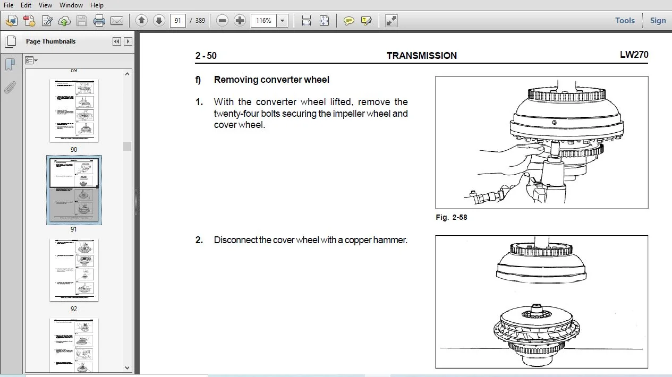Open the View menu
This screenshot has height=377, width=672.
point(45,5)
